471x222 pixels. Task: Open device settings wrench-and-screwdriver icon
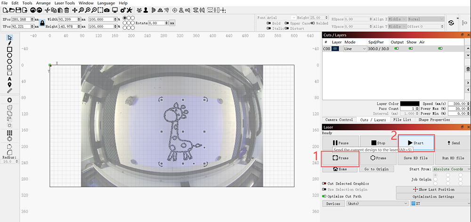129,10
